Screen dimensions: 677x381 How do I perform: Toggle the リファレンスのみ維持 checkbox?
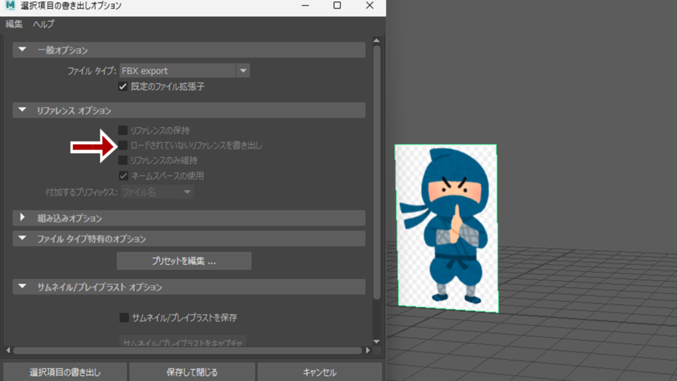pyautogui.click(x=123, y=160)
